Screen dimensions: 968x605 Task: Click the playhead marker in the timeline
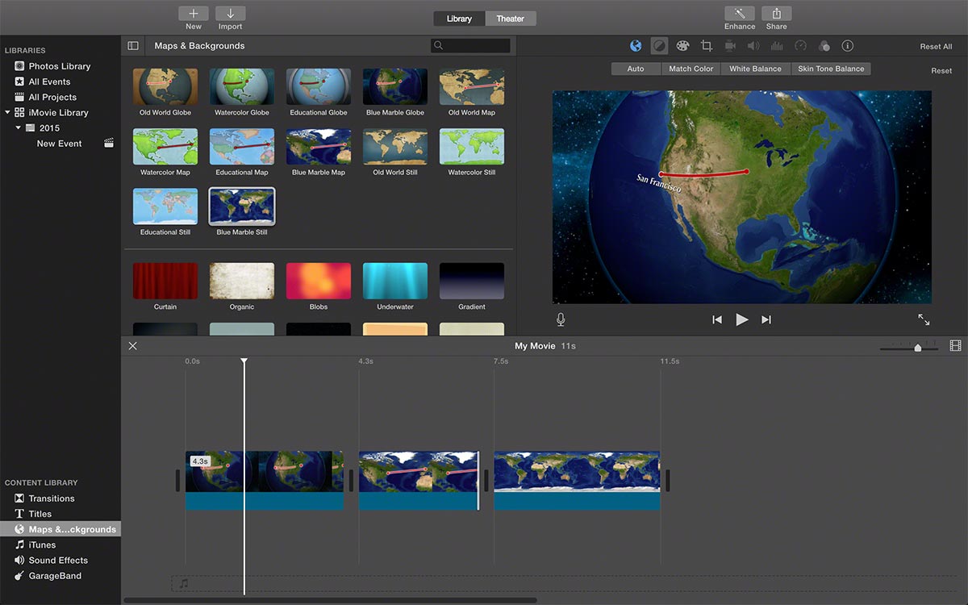244,361
